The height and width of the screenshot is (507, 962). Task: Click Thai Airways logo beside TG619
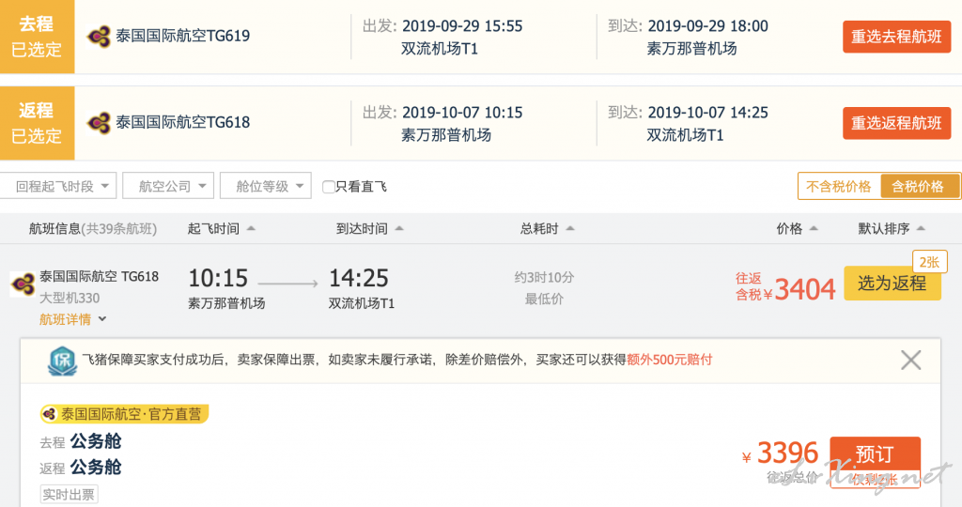coord(99,37)
